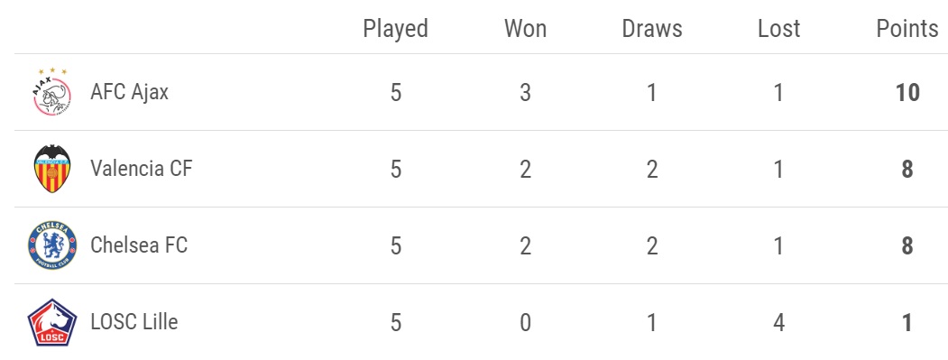Open the Valencia CF team name
Viewport: 948px width, 360px height.
[142, 168]
